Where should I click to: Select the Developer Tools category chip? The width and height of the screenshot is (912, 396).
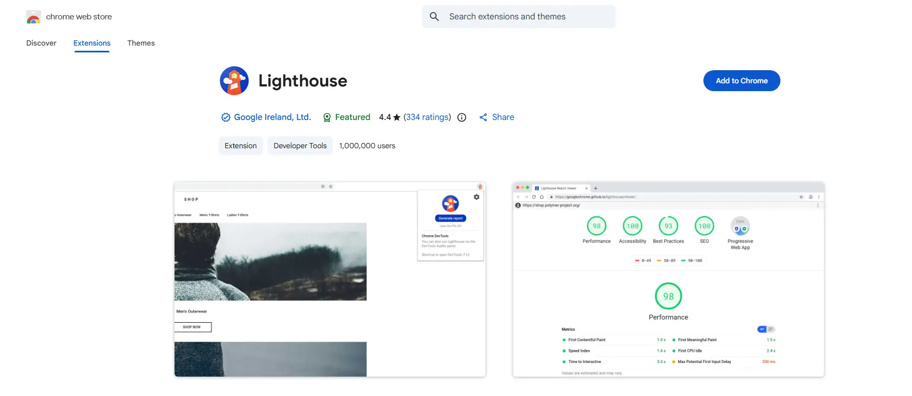300,146
